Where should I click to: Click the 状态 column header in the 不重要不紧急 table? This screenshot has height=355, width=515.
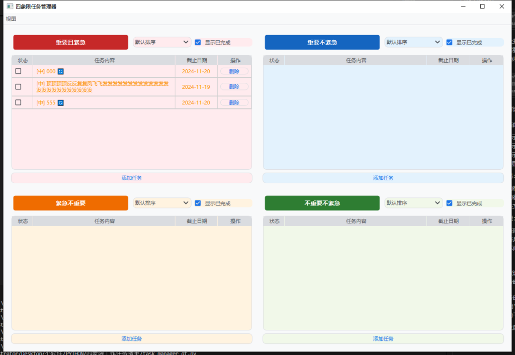tap(274, 221)
